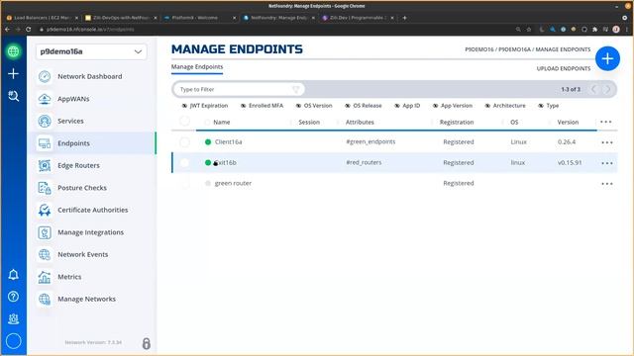The width and height of the screenshot is (634, 356).
Task: Go to previous results page arrow
Action: point(593,89)
